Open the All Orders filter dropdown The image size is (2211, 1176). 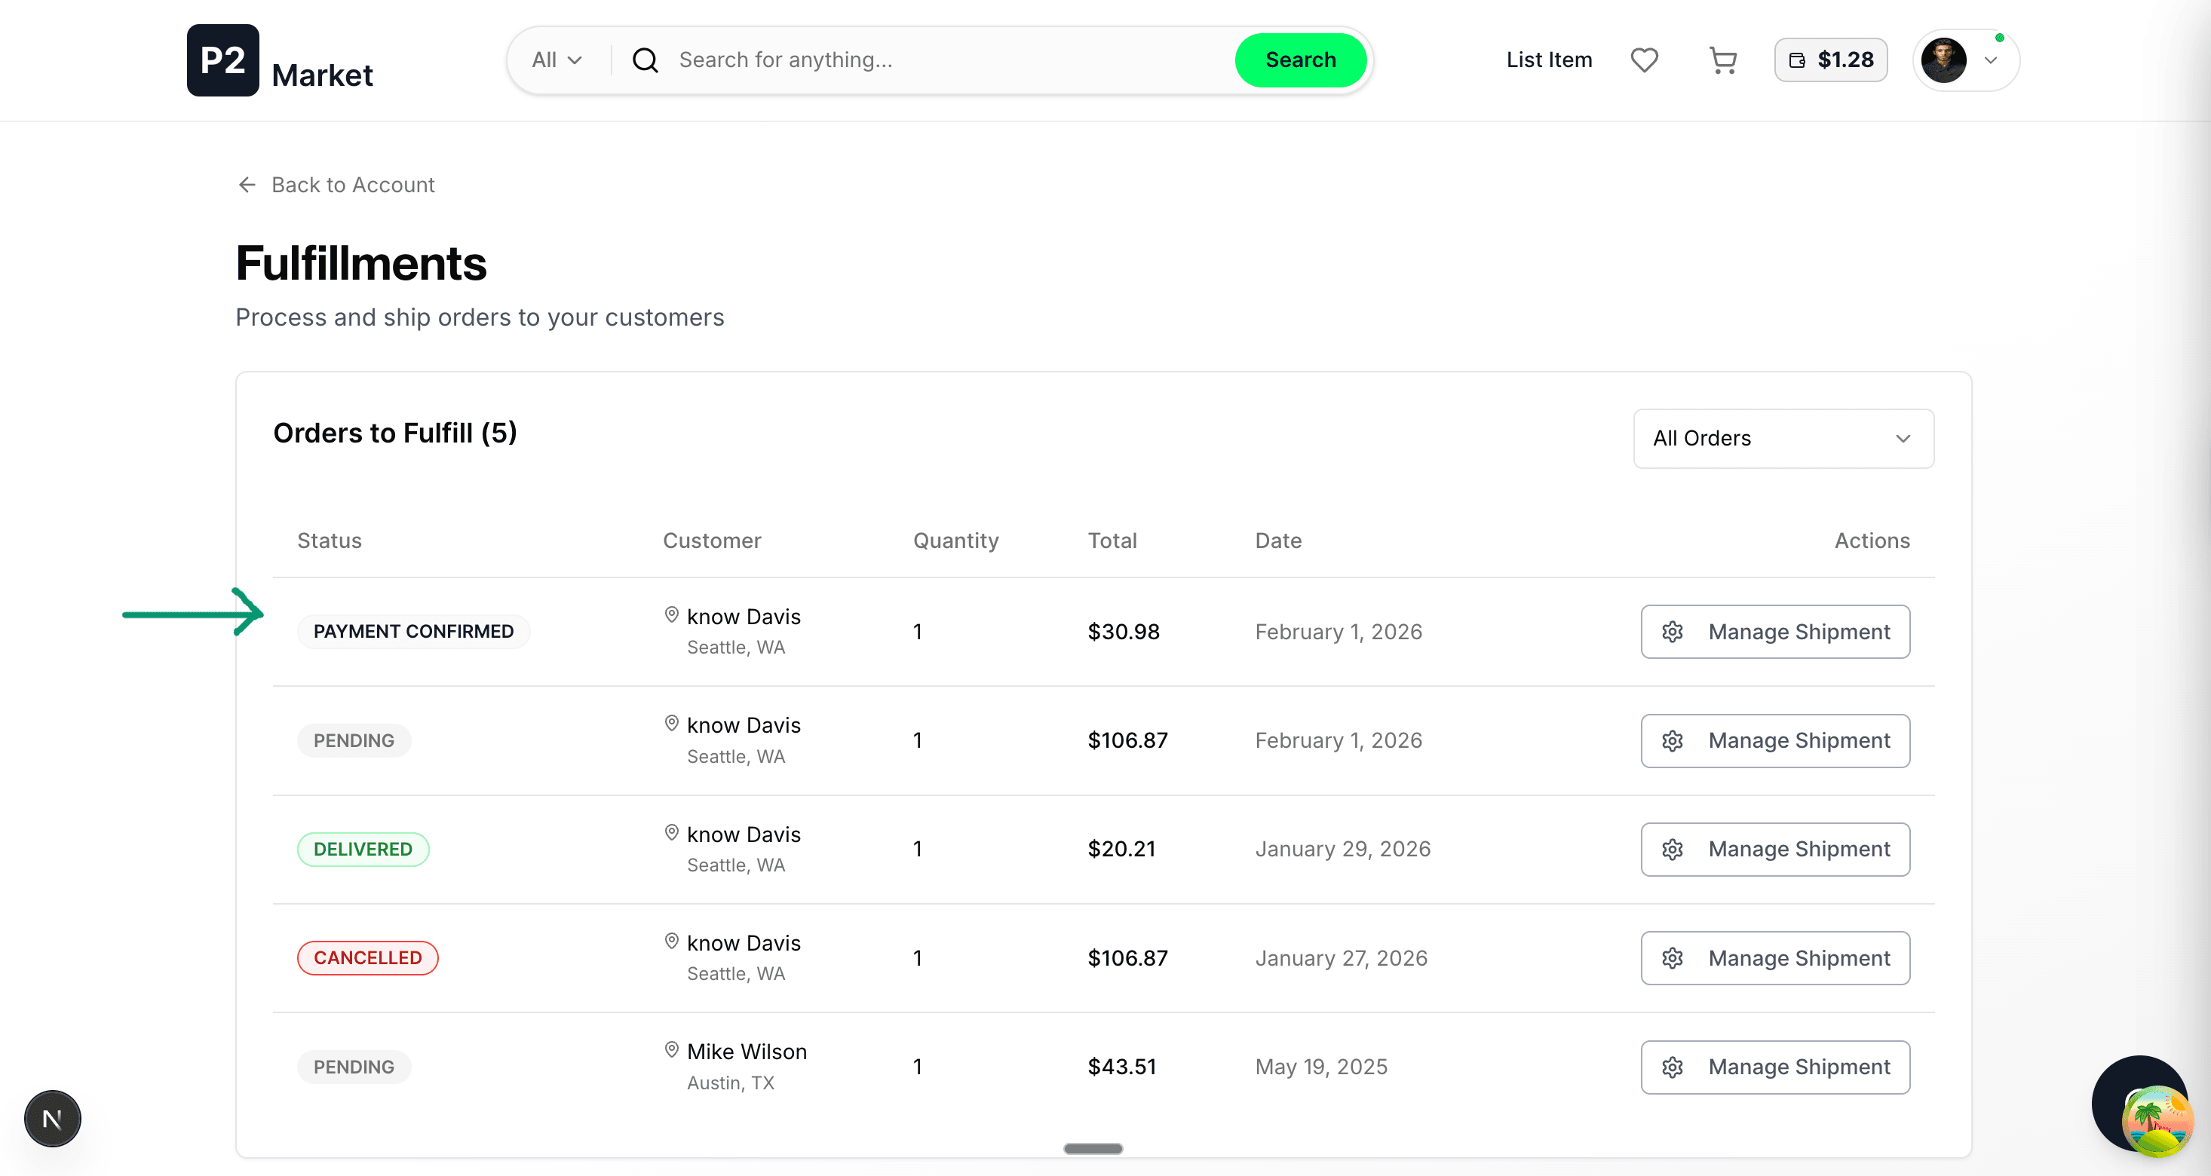[x=1783, y=438]
